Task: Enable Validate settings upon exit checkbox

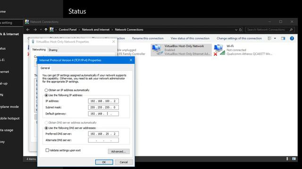Action: pyautogui.click(x=47, y=150)
